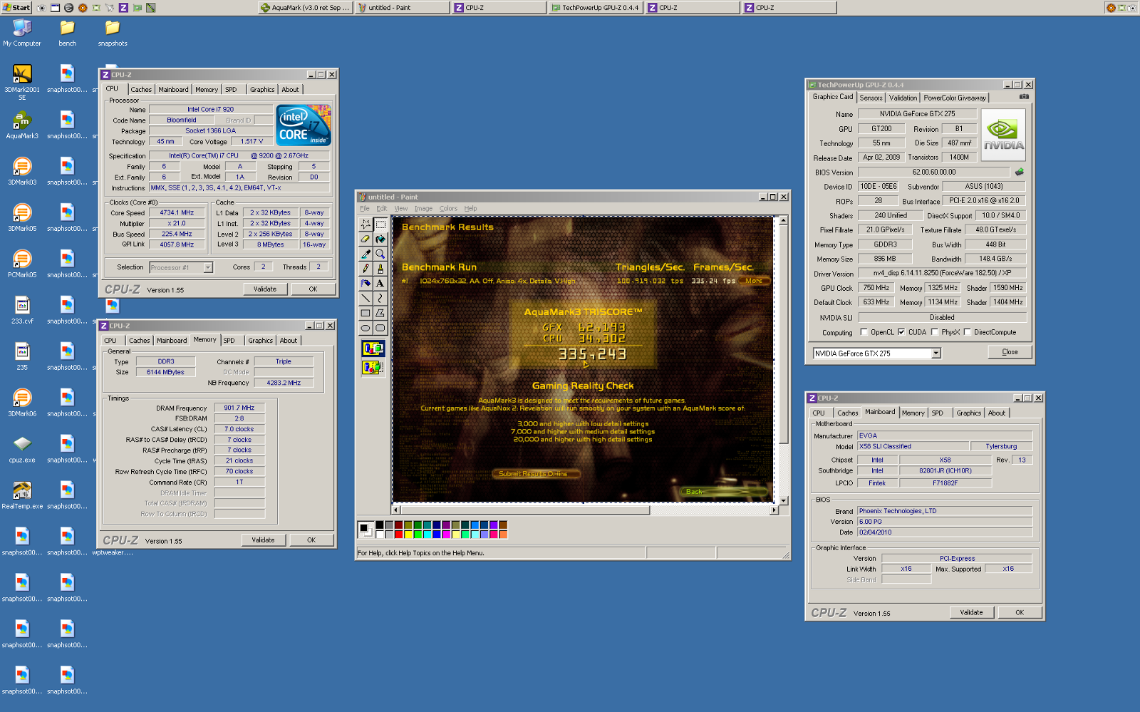The width and height of the screenshot is (1140, 712).
Task: Click the GPU-Z screenshot camera icon
Action: tap(1024, 97)
